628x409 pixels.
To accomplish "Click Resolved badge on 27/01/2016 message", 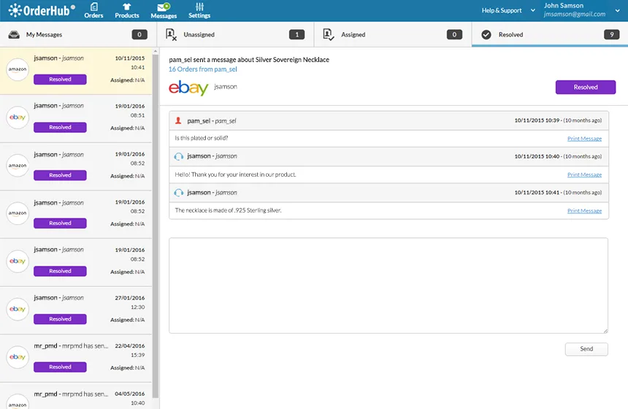I will pyautogui.click(x=60, y=319).
